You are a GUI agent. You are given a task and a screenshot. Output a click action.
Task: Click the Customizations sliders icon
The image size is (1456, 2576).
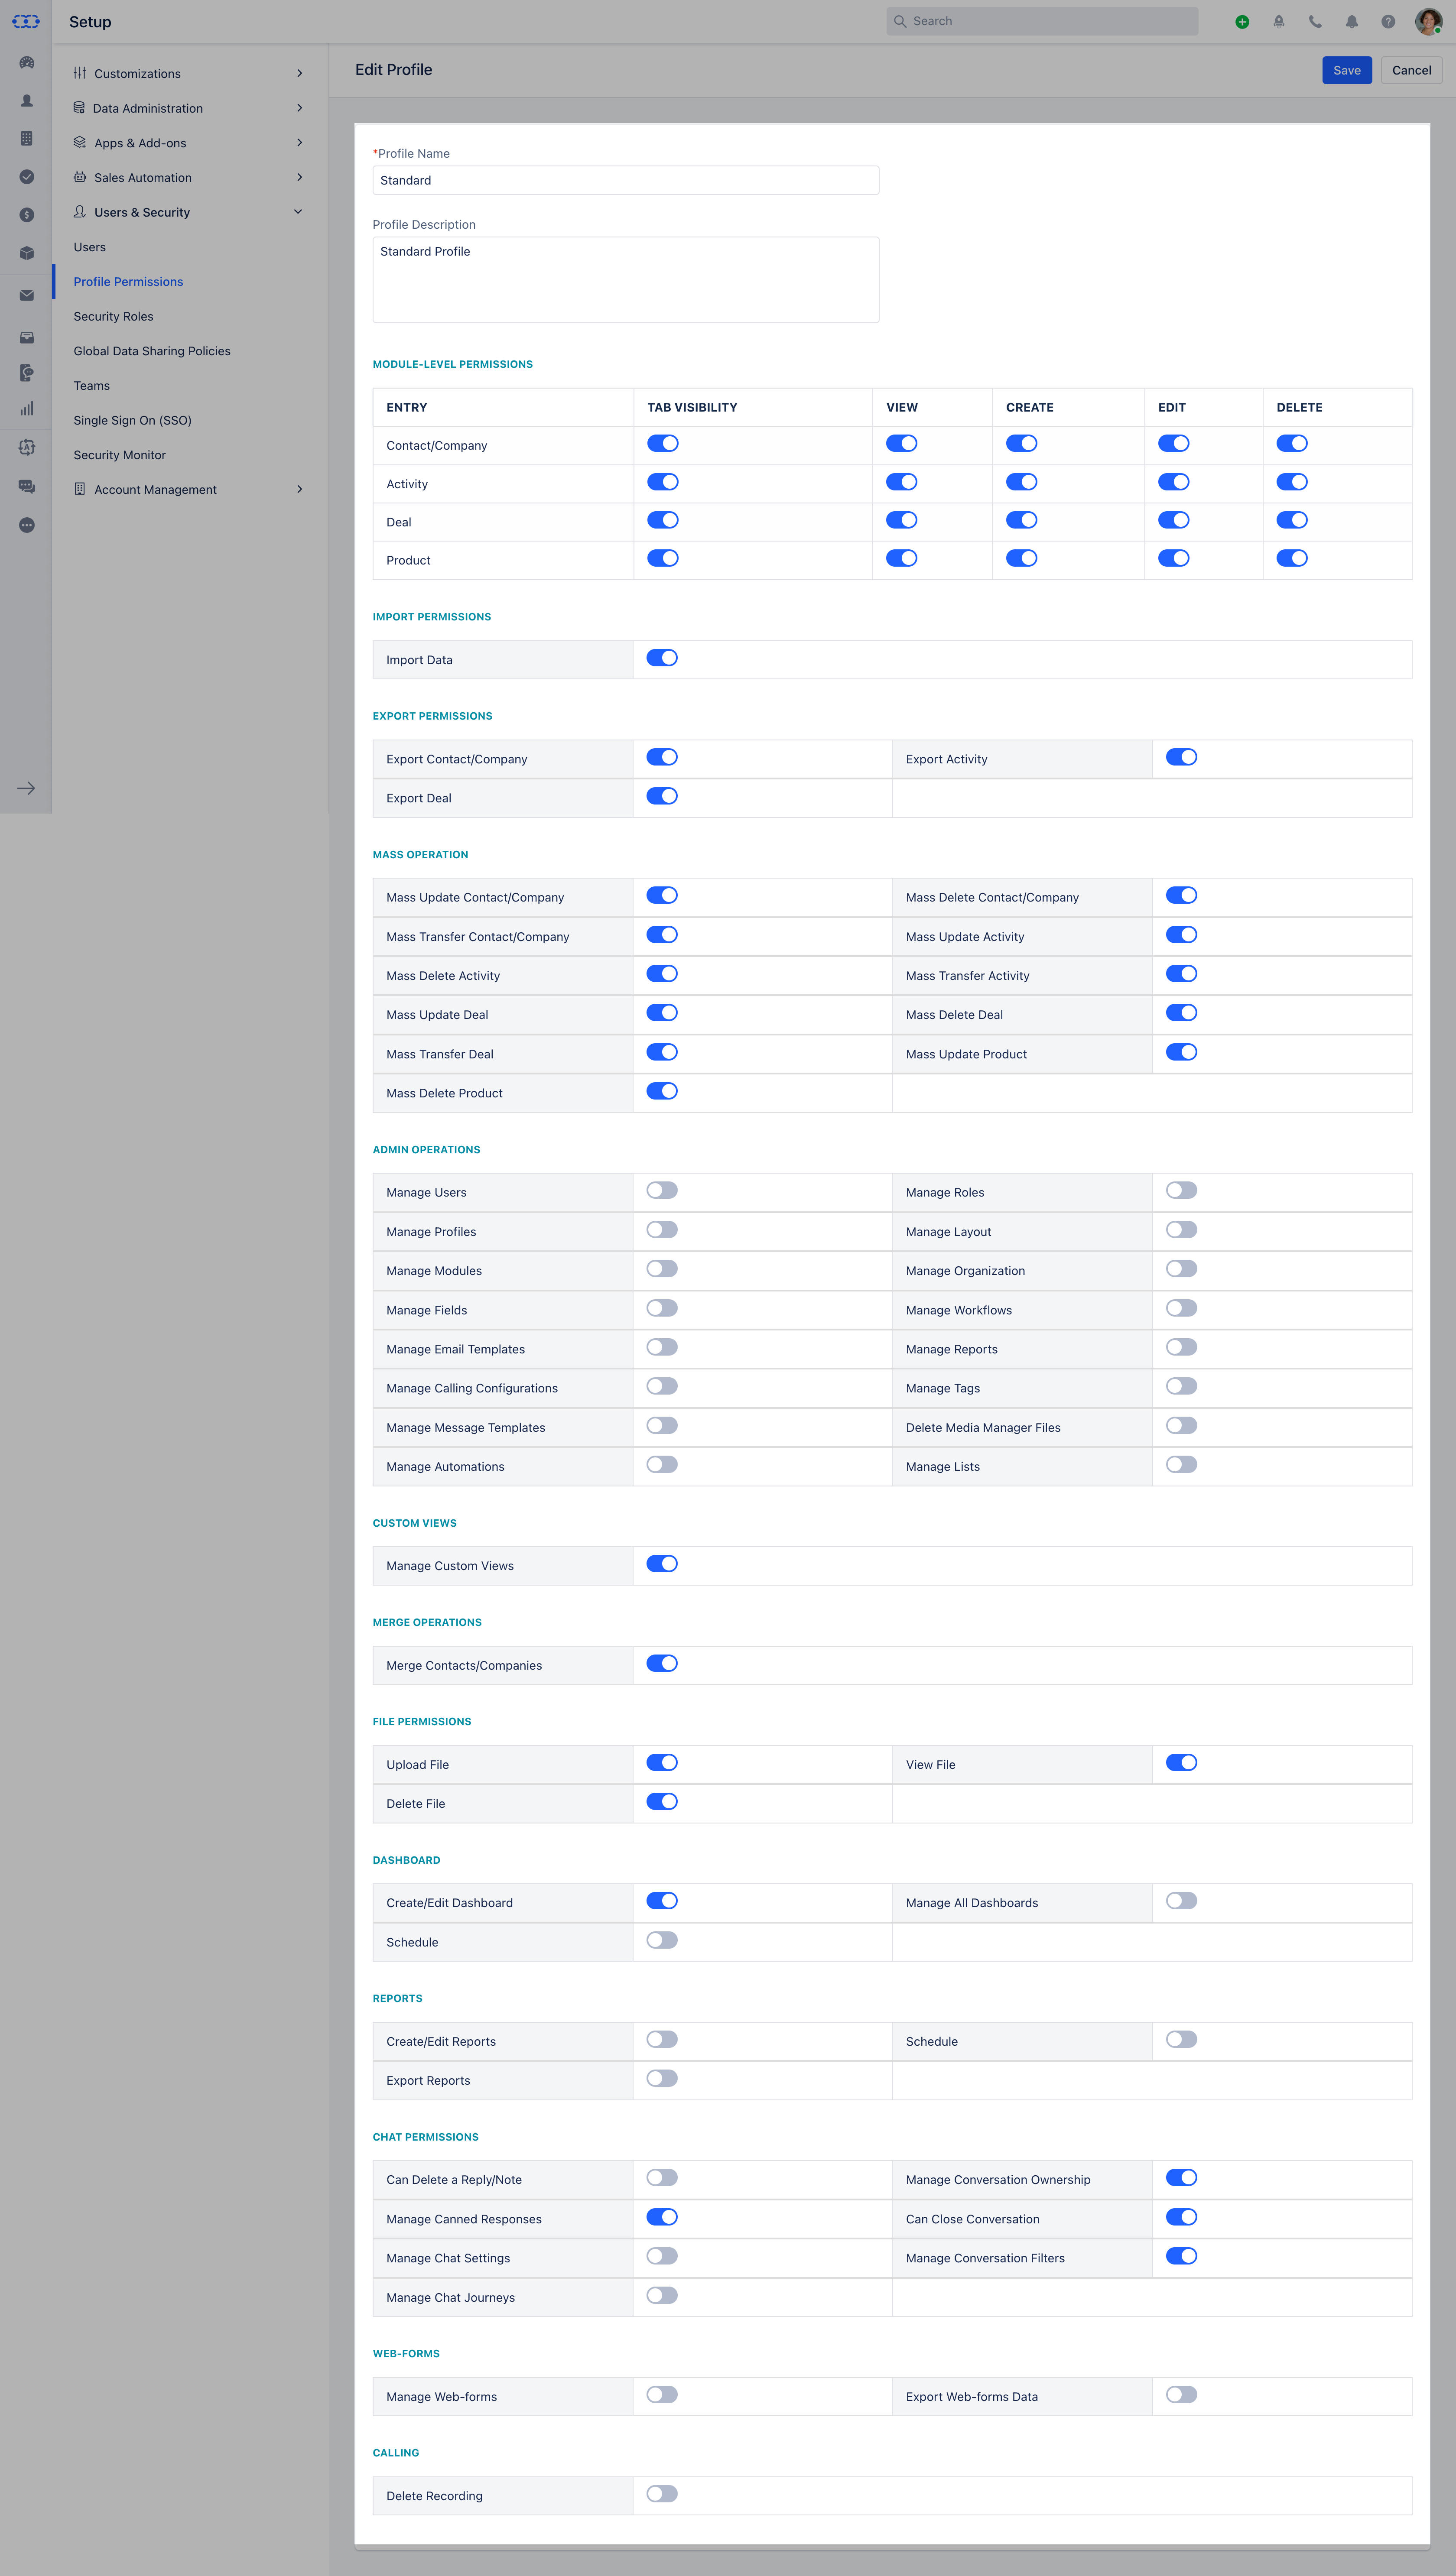tap(80, 73)
